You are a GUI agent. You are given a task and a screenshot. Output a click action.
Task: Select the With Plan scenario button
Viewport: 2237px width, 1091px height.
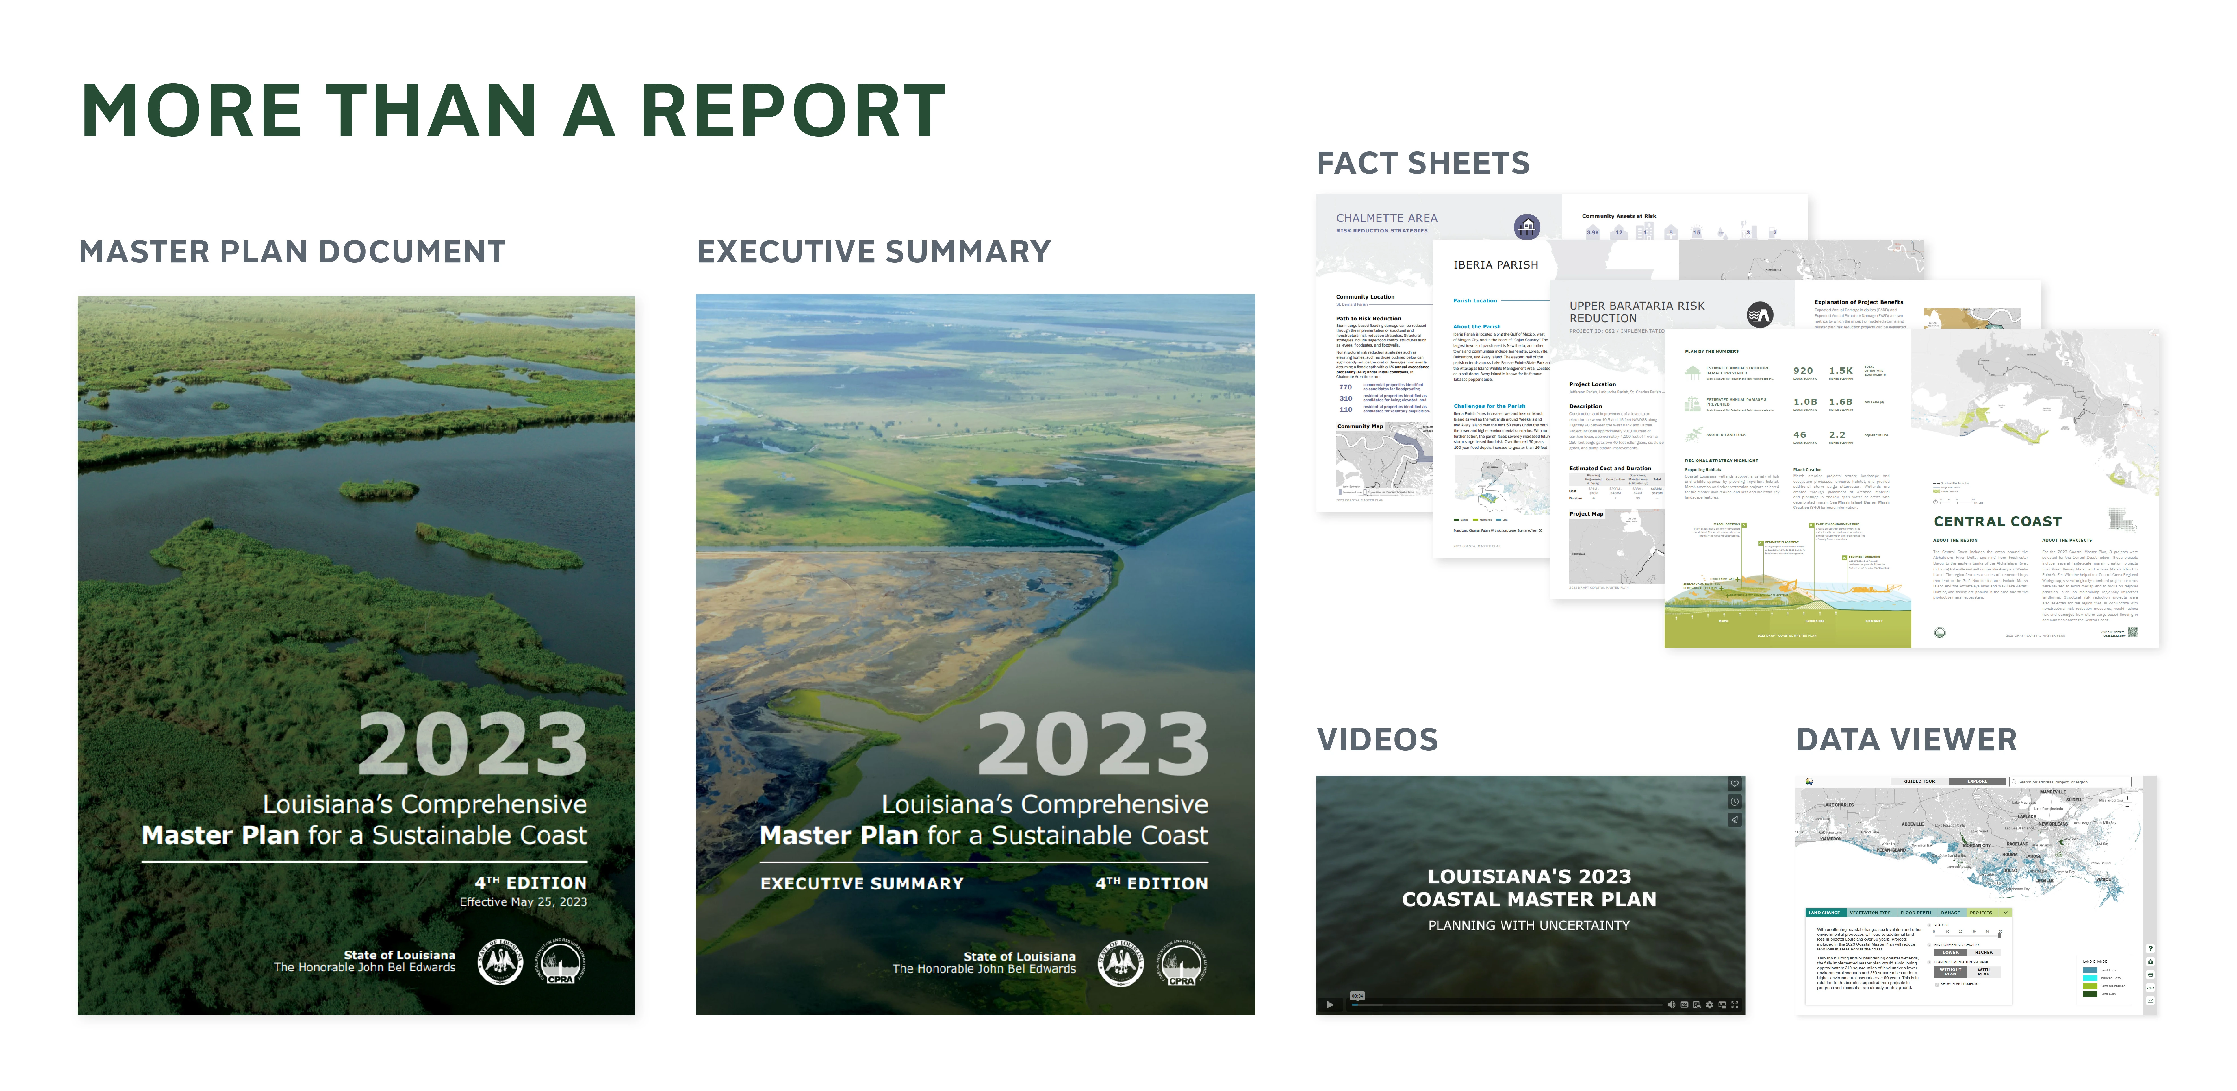[1984, 972]
